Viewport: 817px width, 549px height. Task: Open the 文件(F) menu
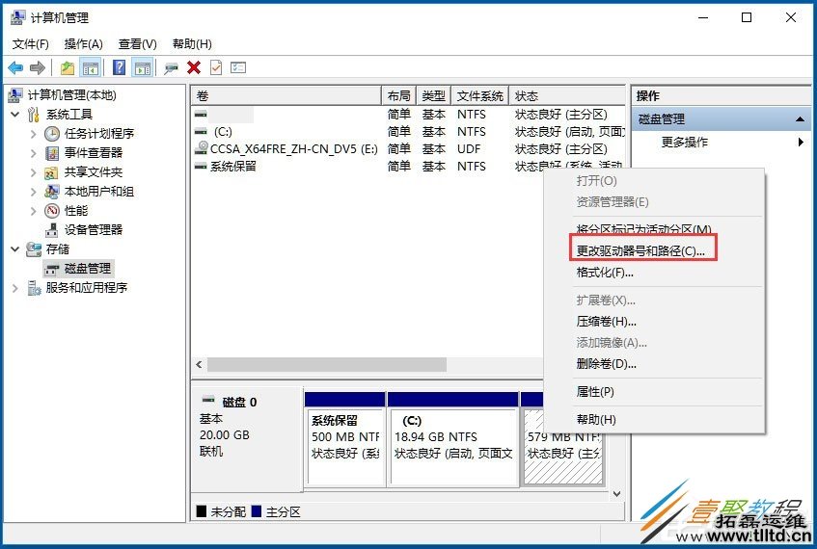click(x=31, y=44)
